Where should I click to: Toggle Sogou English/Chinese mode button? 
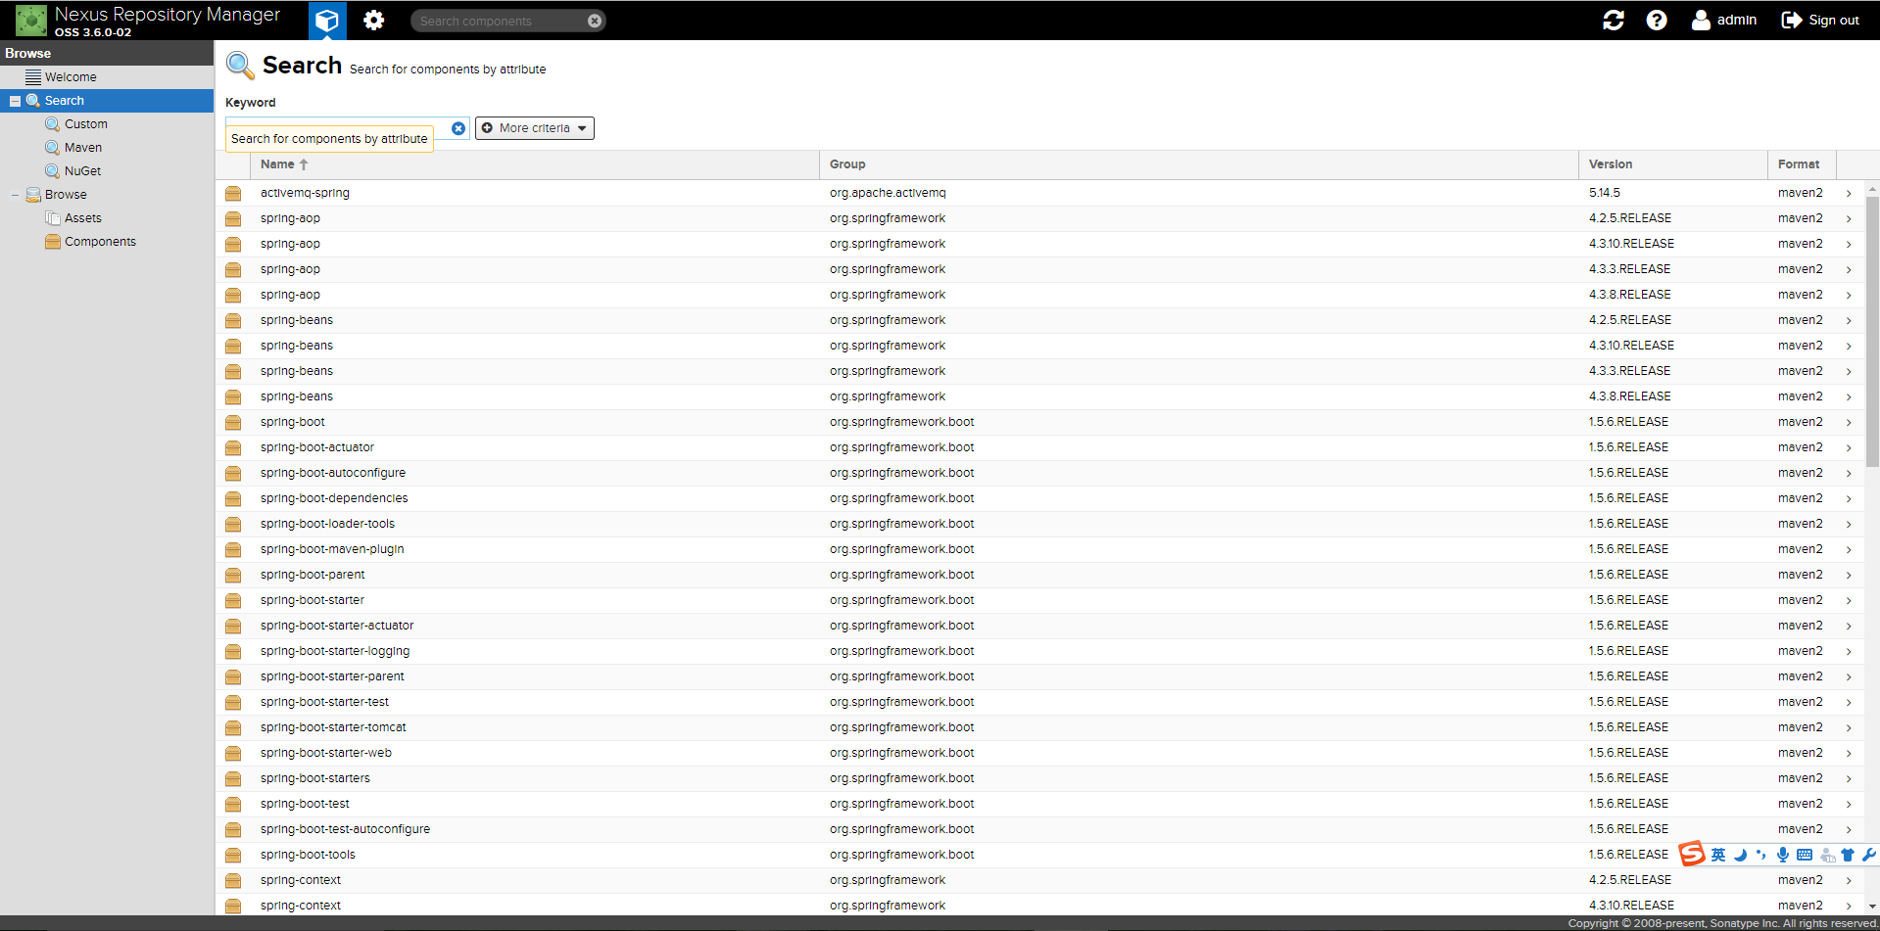click(x=1718, y=855)
